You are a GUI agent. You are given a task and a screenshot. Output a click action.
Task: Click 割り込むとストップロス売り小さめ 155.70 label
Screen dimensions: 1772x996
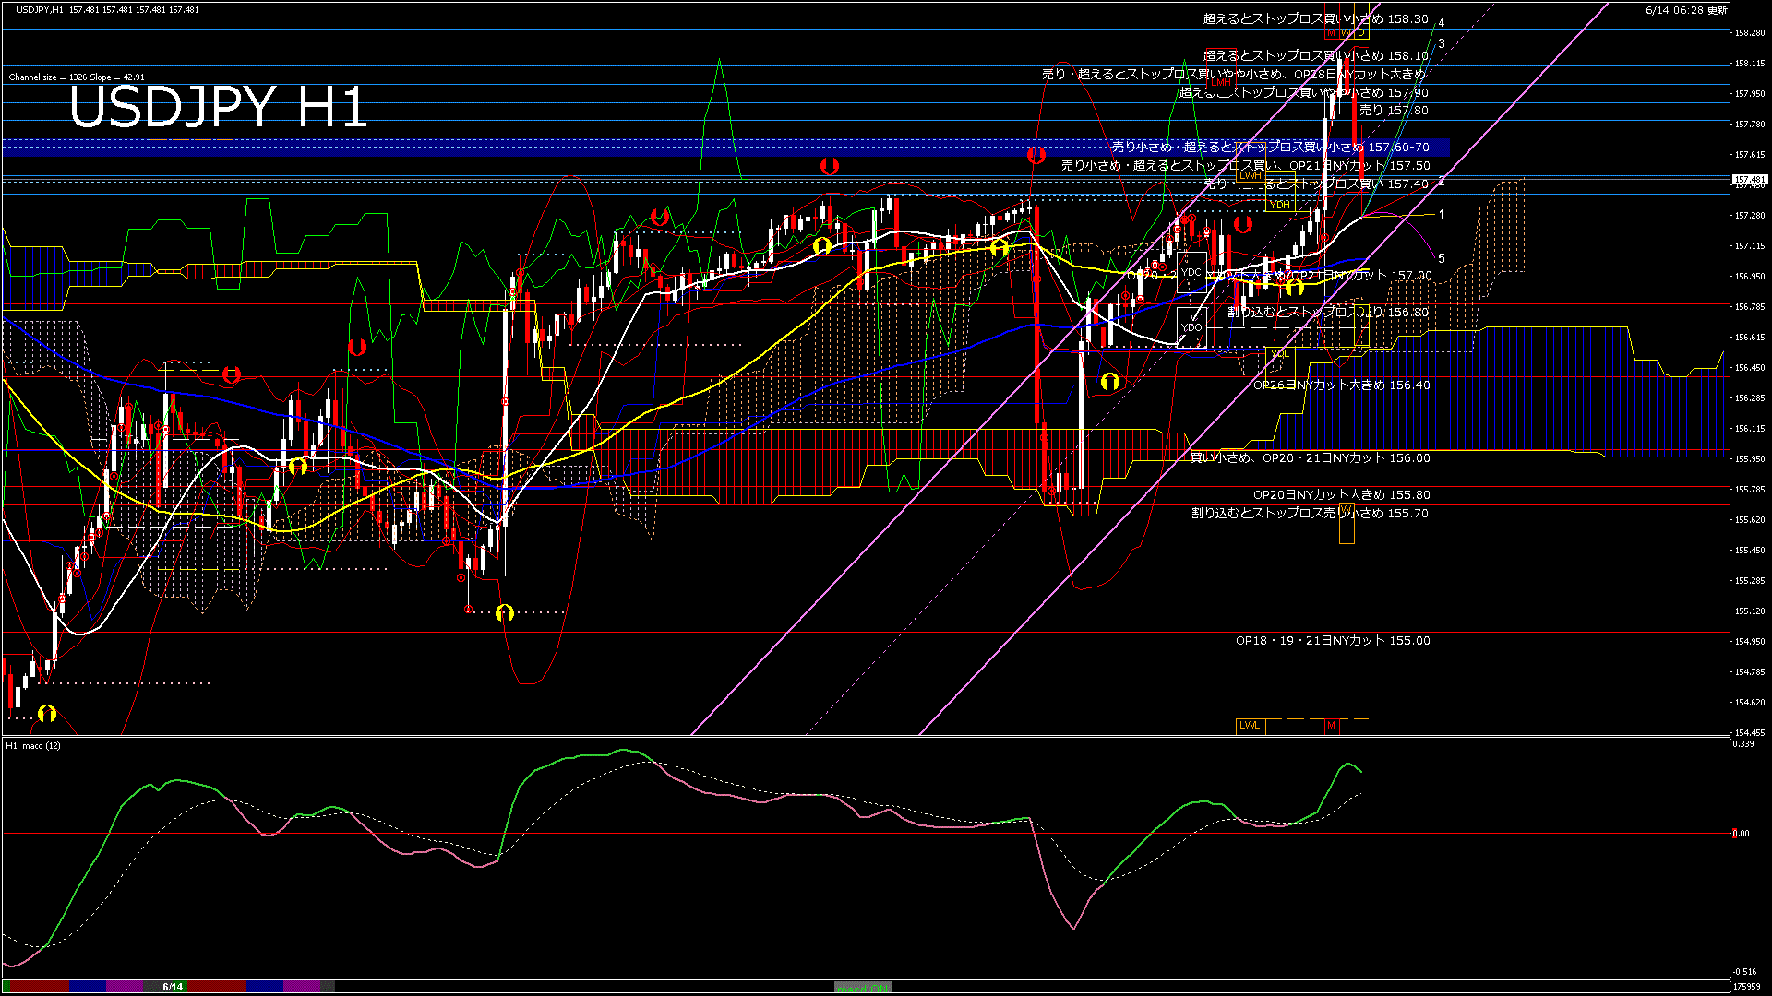coord(1310,514)
